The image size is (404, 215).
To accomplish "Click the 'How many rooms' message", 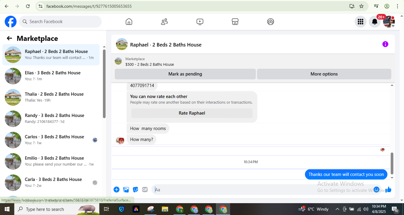I will tap(148, 129).
